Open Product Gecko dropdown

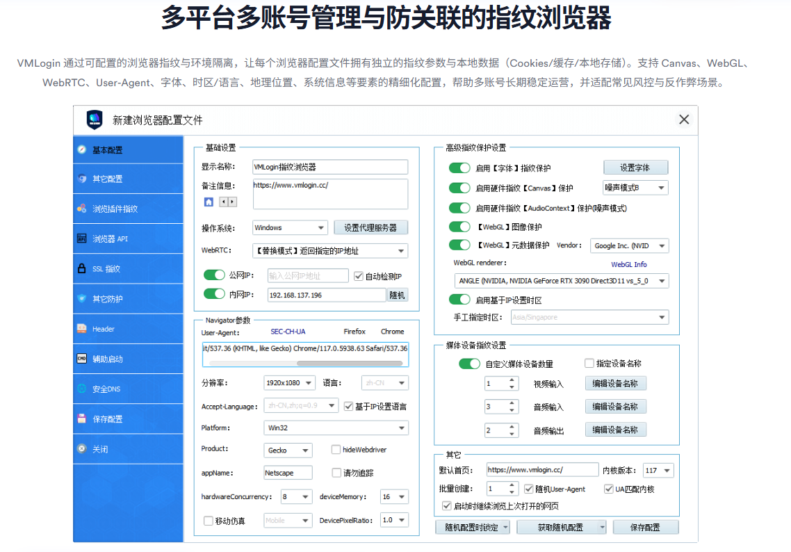pos(288,450)
